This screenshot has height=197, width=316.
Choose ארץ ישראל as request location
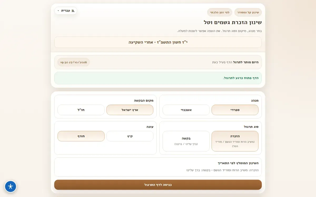(x=130, y=110)
